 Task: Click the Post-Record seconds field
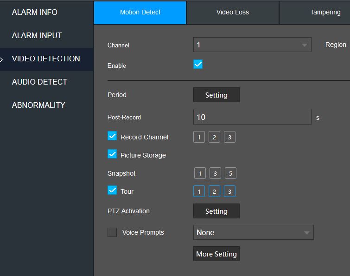252,117
